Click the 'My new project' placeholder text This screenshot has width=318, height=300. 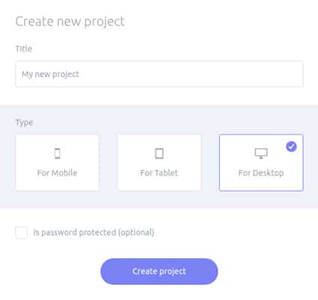pyautogui.click(x=50, y=74)
